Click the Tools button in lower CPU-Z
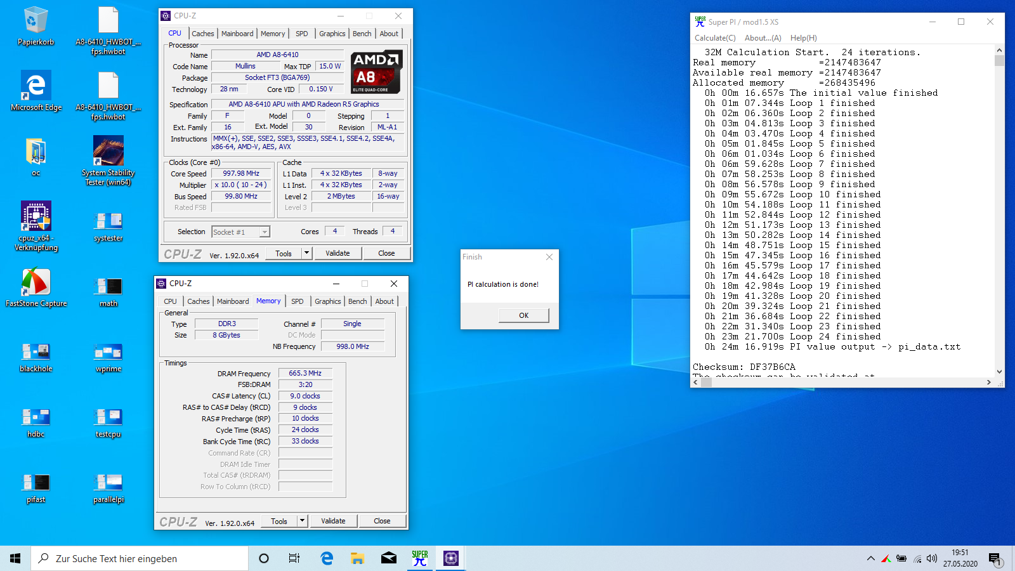Screen dimensions: 1015x571 tap(279, 521)
